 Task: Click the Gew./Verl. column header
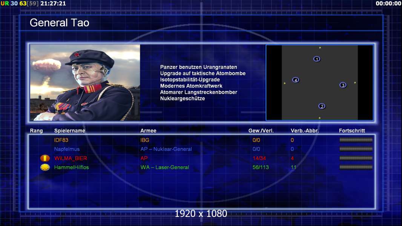point(261,131)
